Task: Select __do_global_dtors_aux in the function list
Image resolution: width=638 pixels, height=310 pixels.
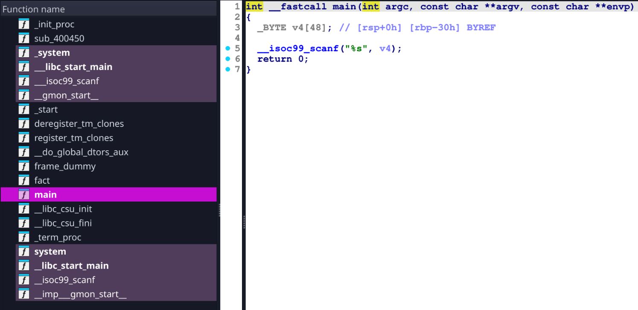Action: point(81,152)
